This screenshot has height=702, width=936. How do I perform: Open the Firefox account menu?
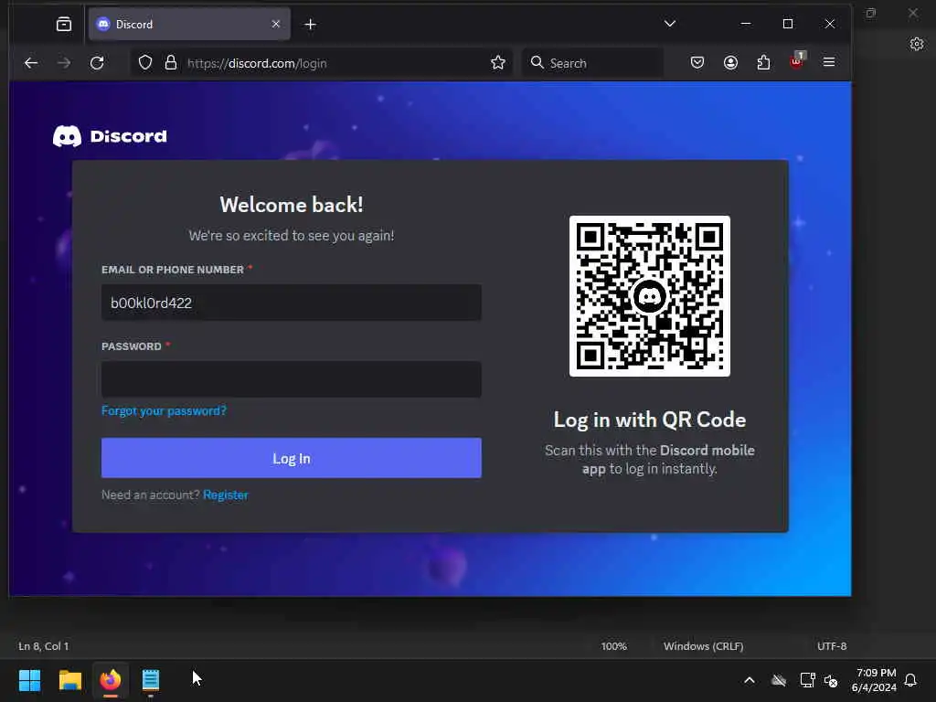click(x=730, y=63)
